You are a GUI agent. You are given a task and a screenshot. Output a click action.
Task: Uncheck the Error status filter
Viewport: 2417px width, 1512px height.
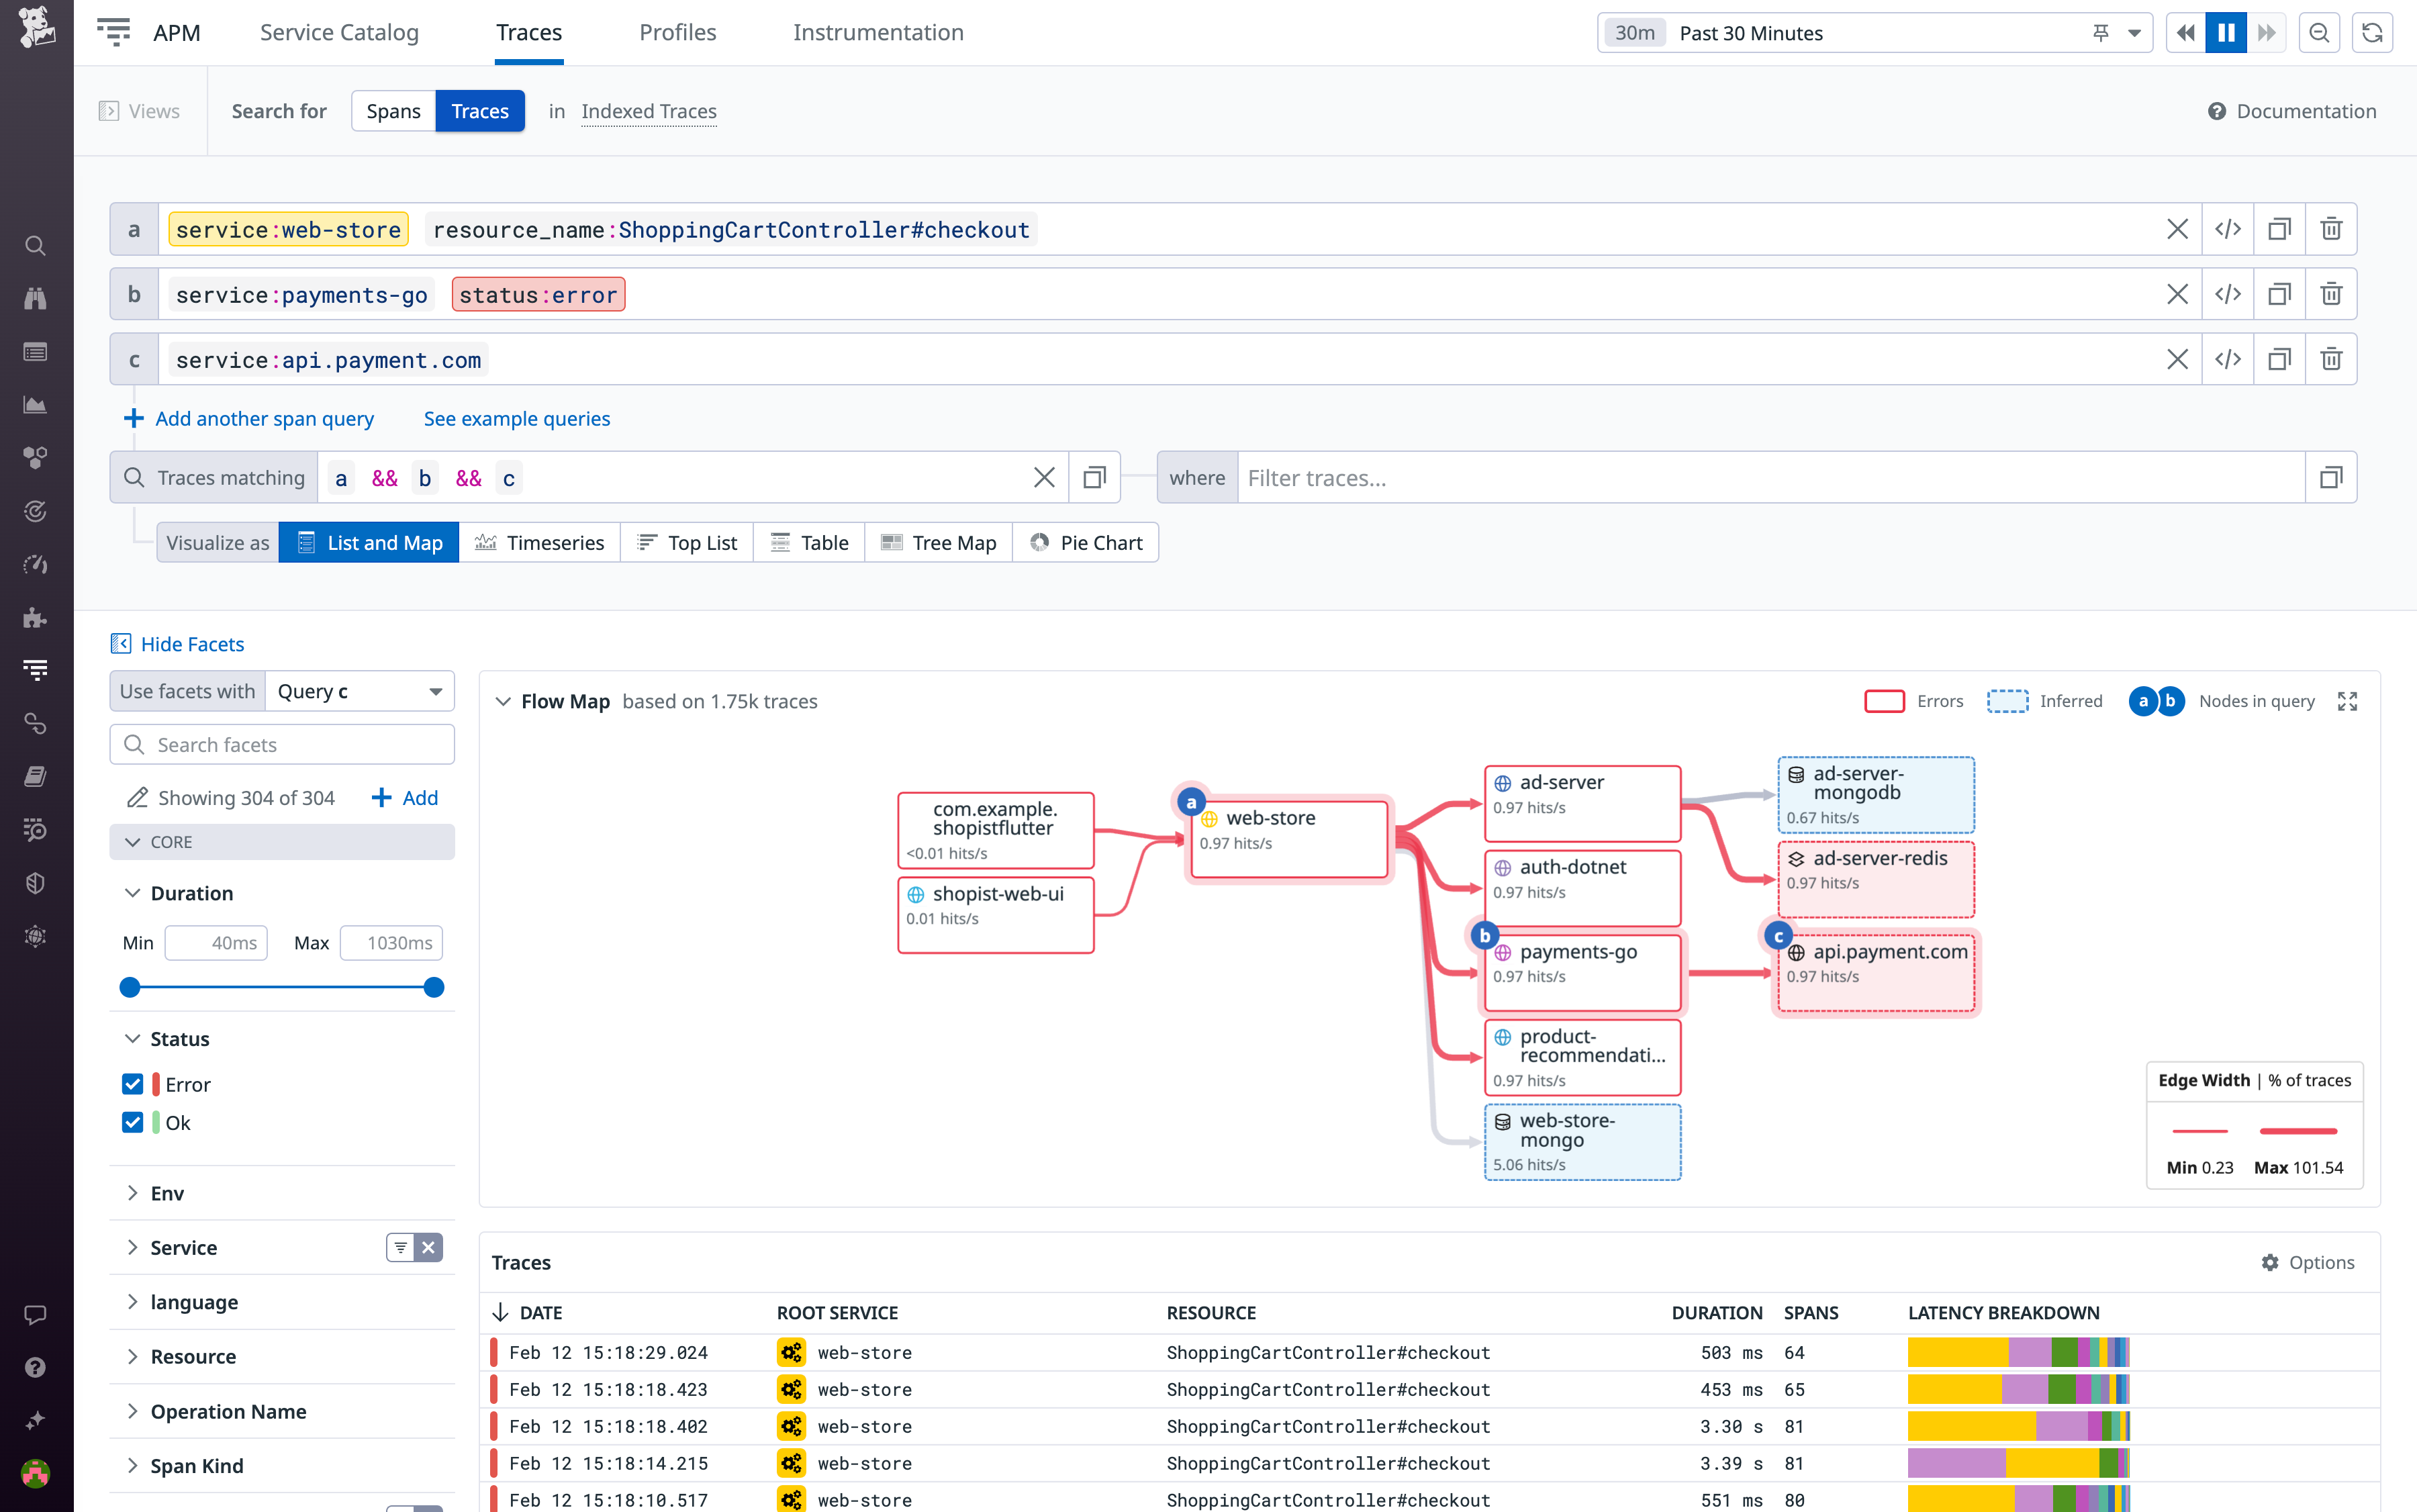tap(132, 1083)
